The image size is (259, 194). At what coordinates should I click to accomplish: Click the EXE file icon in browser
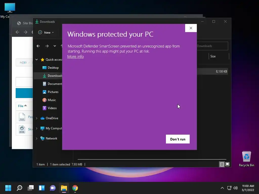point(22,129)
